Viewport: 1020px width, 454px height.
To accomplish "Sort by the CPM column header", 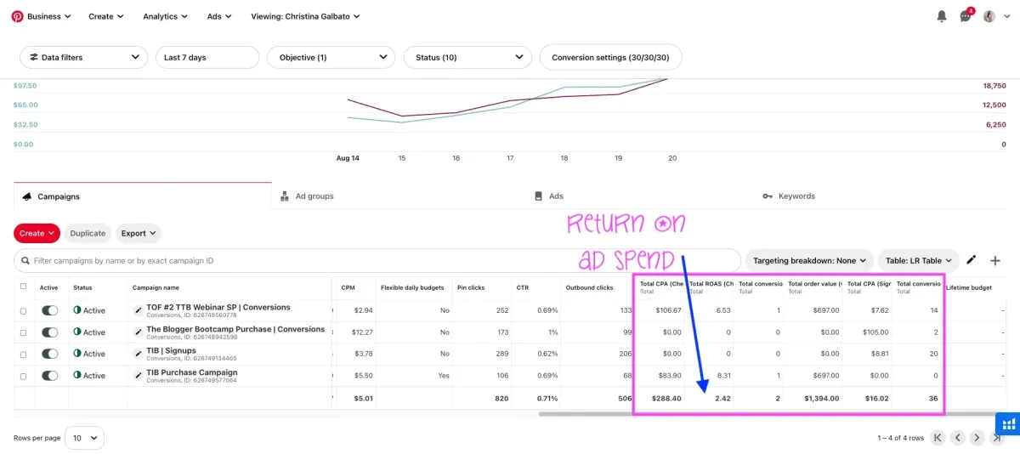I will (348, 287).
